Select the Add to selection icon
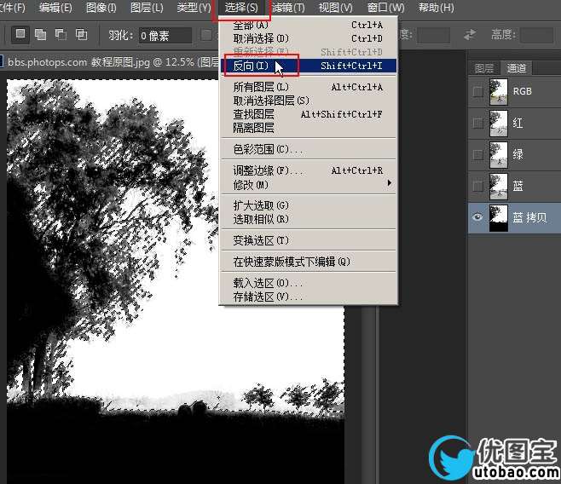The image size is (561, 484). [40, 35]
